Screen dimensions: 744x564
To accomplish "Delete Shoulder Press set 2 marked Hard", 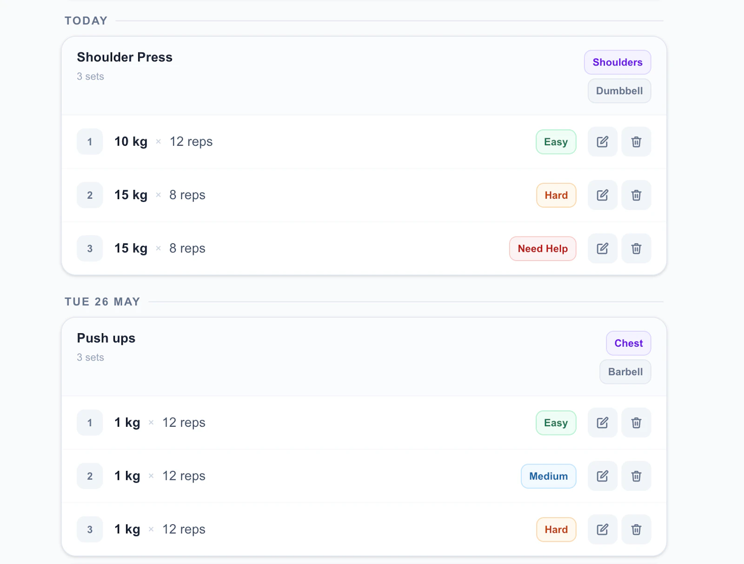I will [x=636, y=195].
